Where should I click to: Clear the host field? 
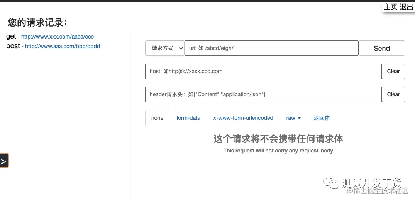[393, 71]
